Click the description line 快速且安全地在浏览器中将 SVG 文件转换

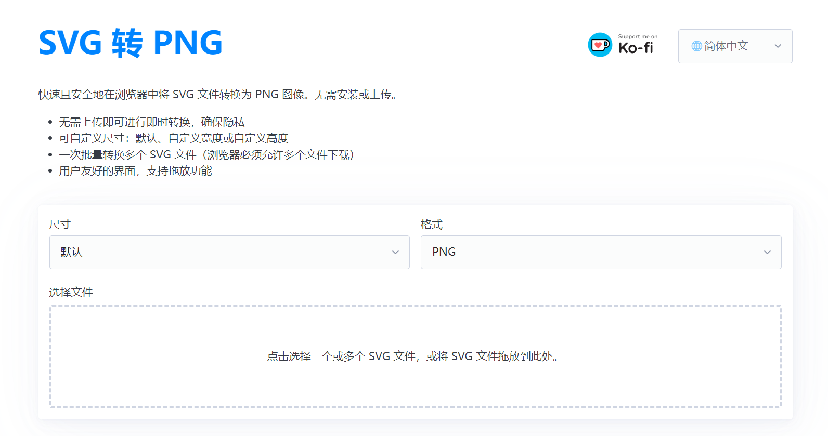tap(219, 95)
